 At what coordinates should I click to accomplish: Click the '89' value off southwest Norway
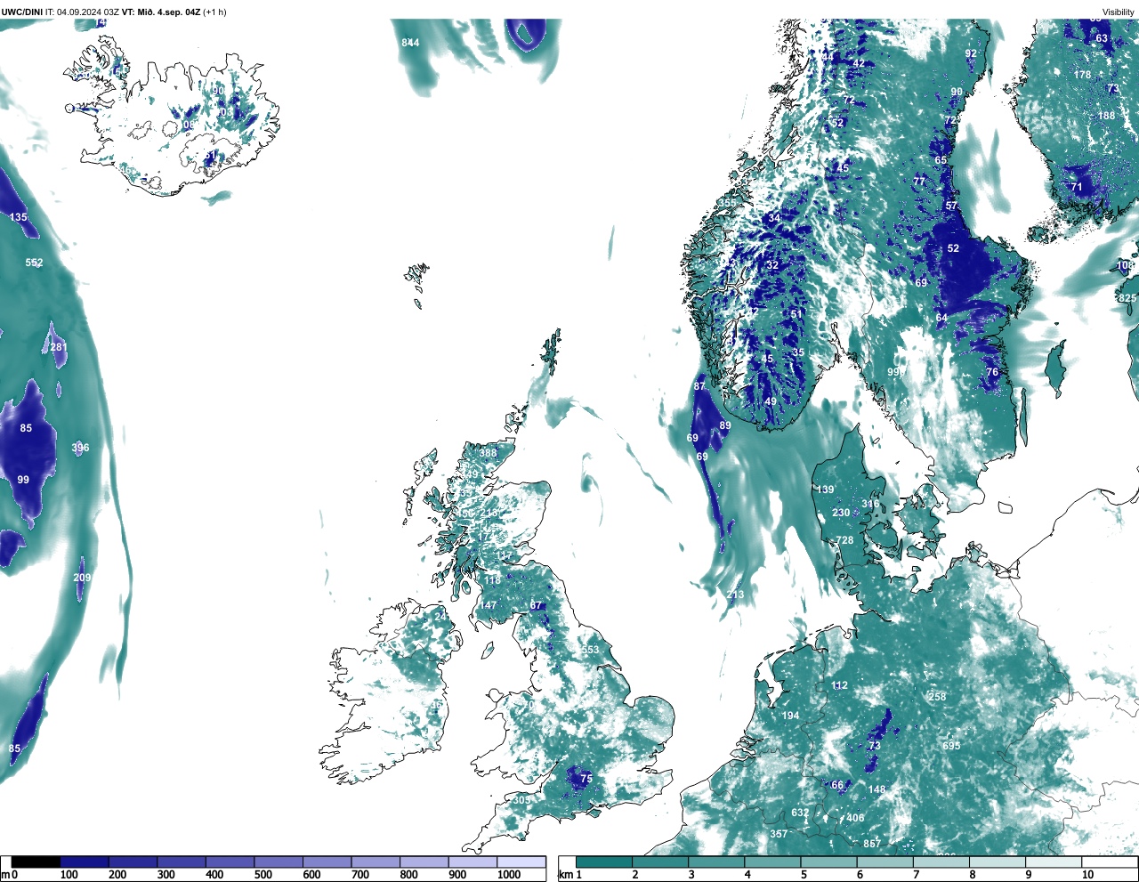tap(725, 425)
